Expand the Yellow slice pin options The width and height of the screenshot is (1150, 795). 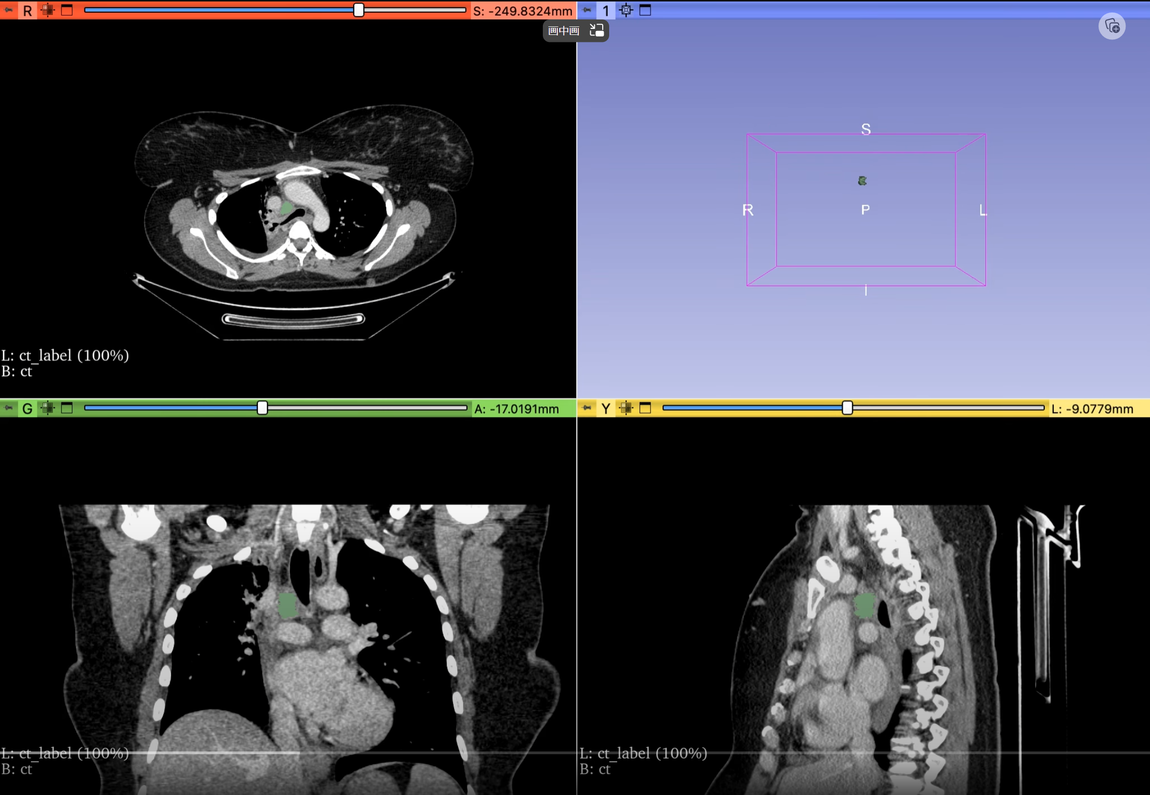[587, 408]
